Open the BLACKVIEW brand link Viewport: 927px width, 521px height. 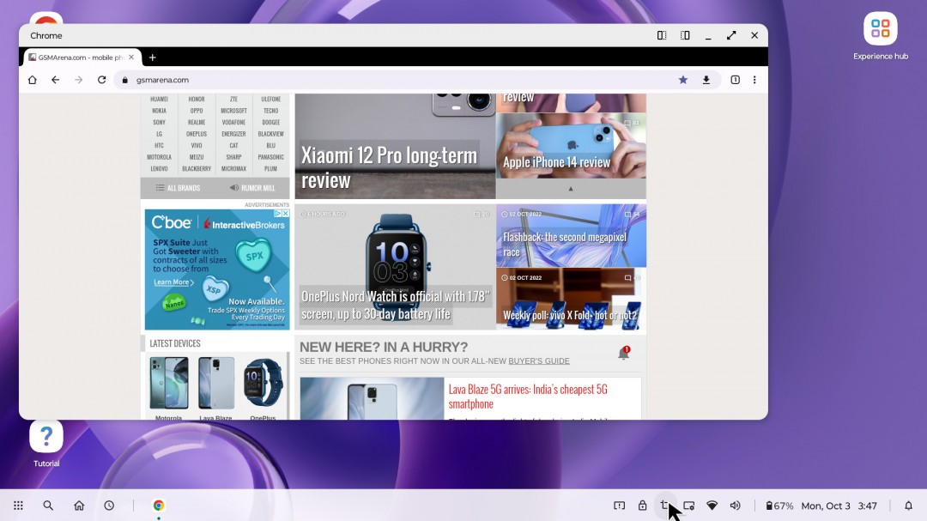coord(270,134)
